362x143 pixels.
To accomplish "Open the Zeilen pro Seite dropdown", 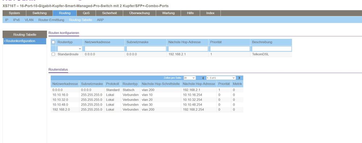I will (190, 78).
